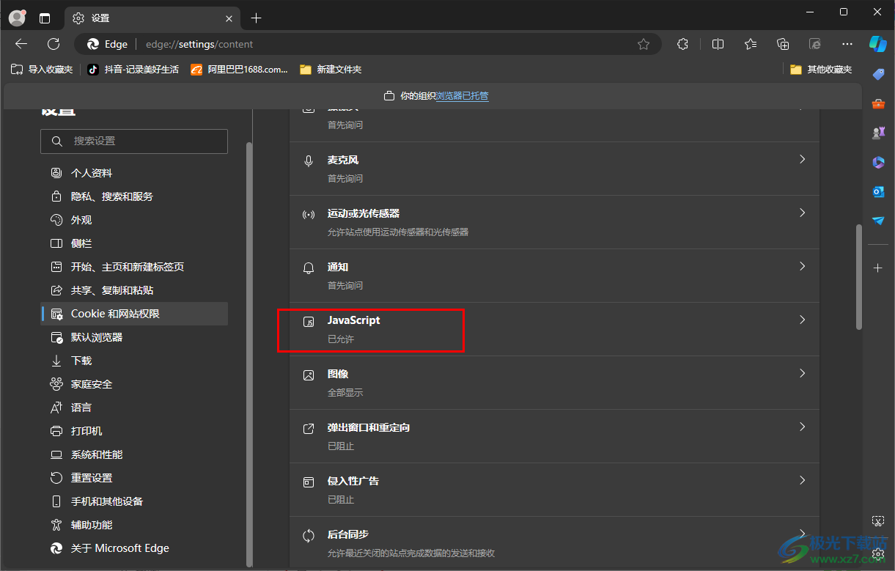Open 系统和性能 settings section
The image size is (895, 571).
point(134,454)
